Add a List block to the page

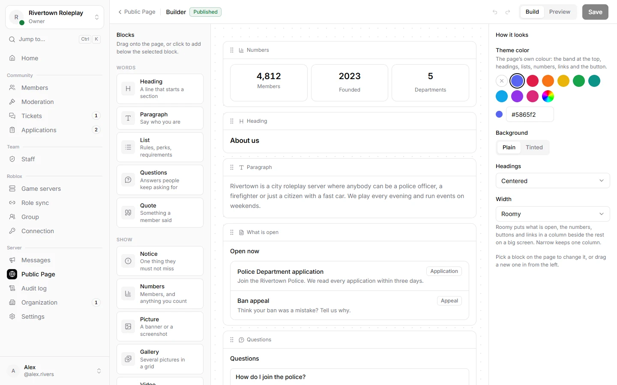pos(160,147)
